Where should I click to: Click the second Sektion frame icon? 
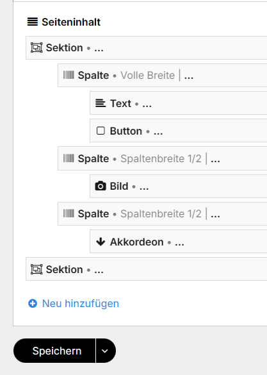[36, 269]
